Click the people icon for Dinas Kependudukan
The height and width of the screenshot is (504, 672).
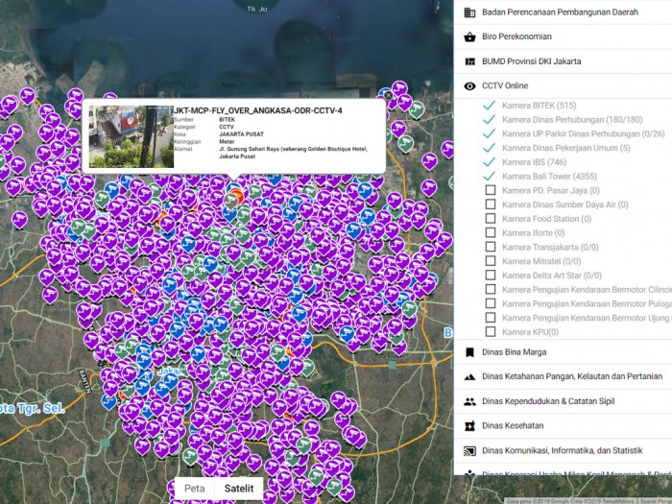click(469, 401)
